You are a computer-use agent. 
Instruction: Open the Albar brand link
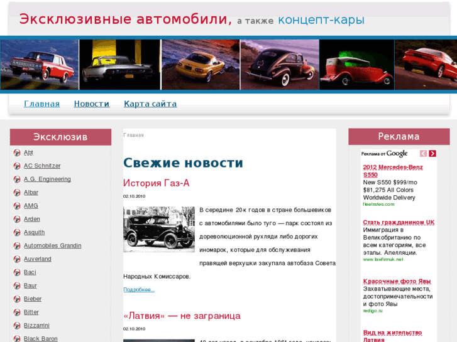point(31,193)
